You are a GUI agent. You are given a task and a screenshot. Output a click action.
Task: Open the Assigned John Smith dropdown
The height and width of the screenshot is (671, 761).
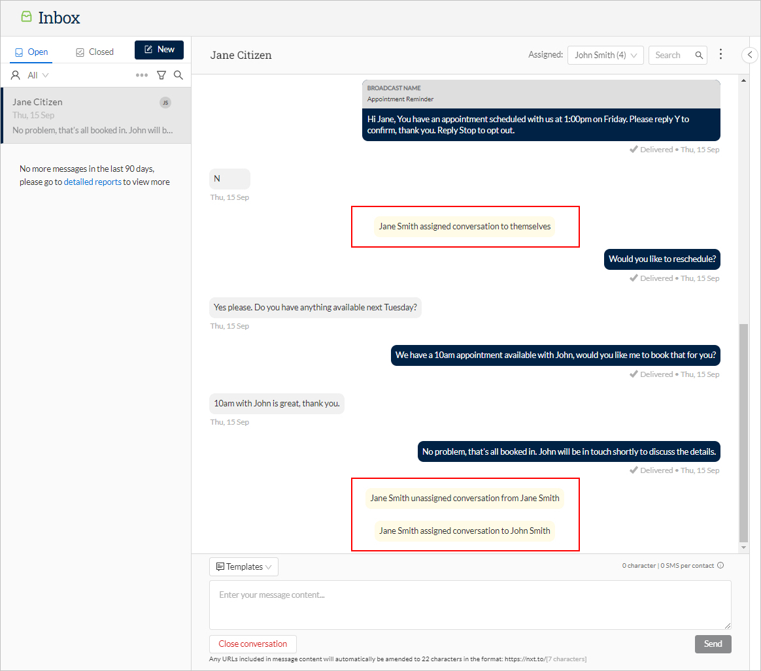[x=605, y=55]
